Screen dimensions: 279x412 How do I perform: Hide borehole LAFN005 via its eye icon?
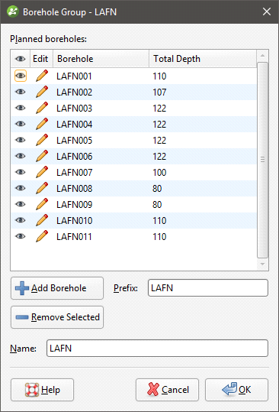pos(21,140)
